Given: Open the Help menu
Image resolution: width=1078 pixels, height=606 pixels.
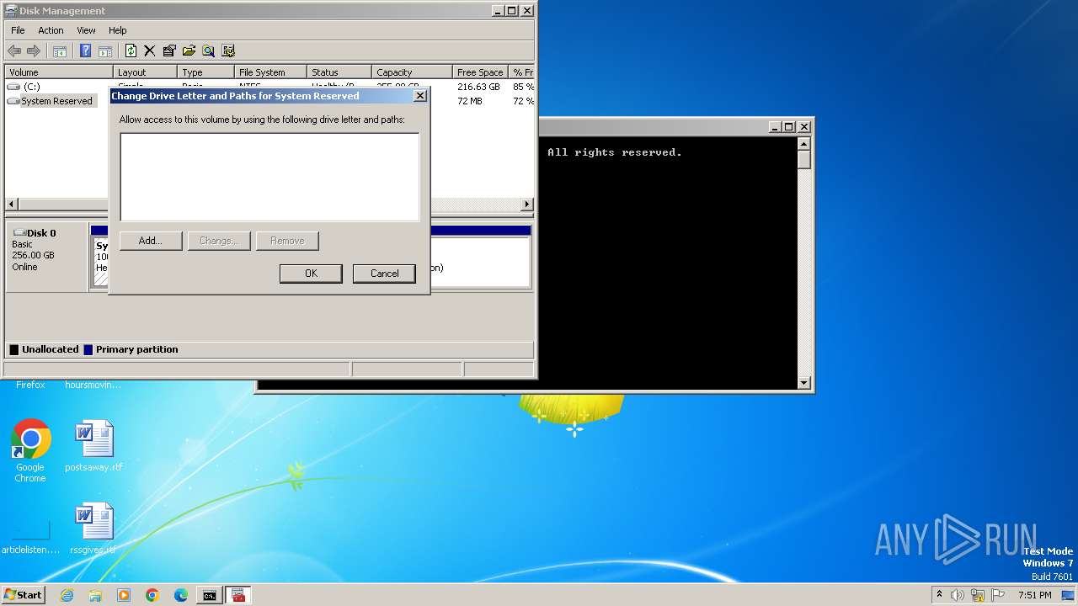Looking at the screenshot, I should click(x=118, y=30).
